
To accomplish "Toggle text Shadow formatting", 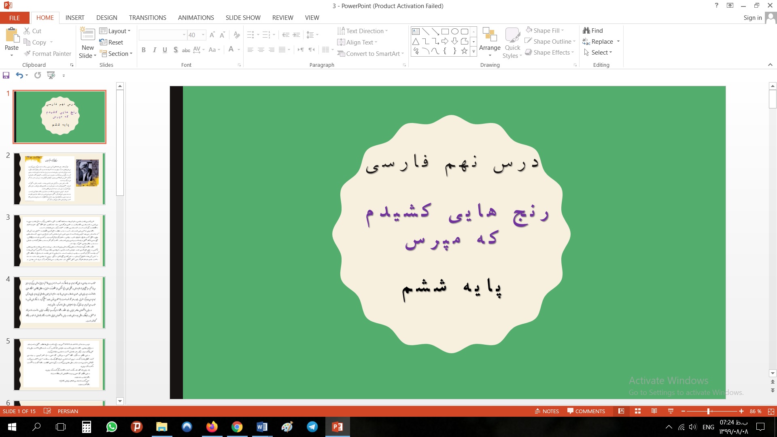I will pyautogui.click(x=175, y=50).
